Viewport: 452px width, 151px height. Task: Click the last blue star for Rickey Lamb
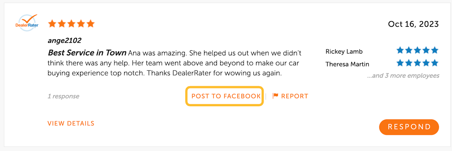pyautogui.click(x=434, y=50)
